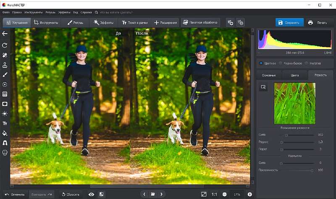Click the Радиус sharpness slider

(x=297, y=142)
